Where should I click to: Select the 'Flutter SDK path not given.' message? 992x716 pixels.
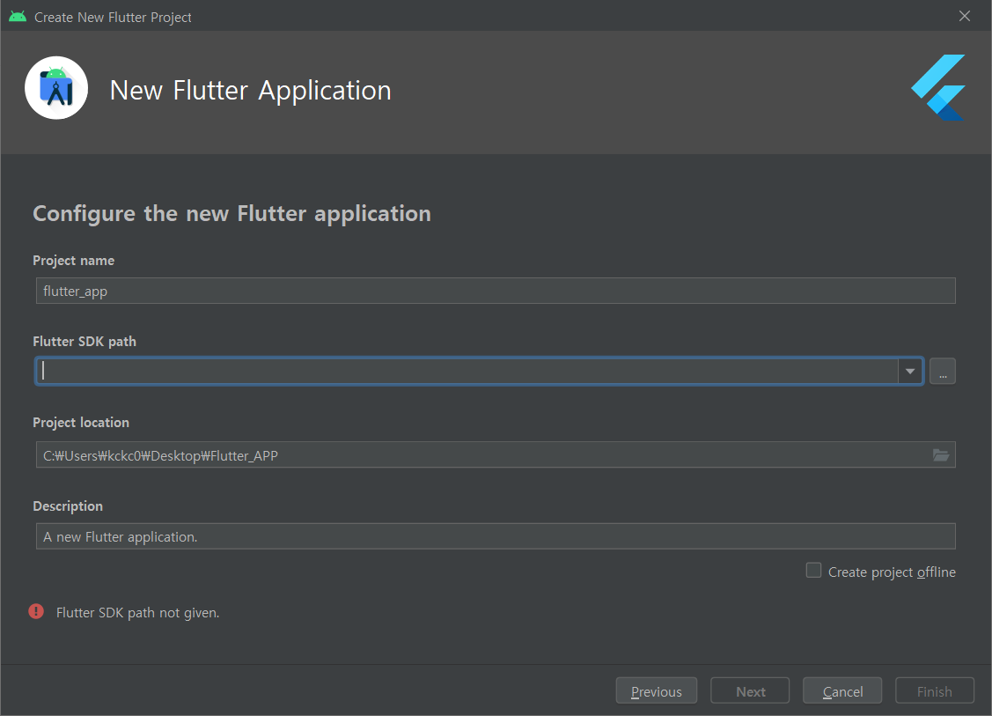pyautogui.click(x=138, y=613)
